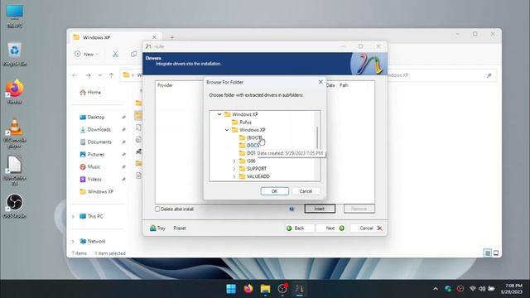530x298 pixels.
Task: Open the This PC desktop icon
Action: pyautogui.click(x=15, y=15)
